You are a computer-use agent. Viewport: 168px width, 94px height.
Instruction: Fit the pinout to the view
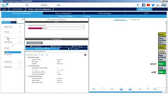click(x=103, y=89)
